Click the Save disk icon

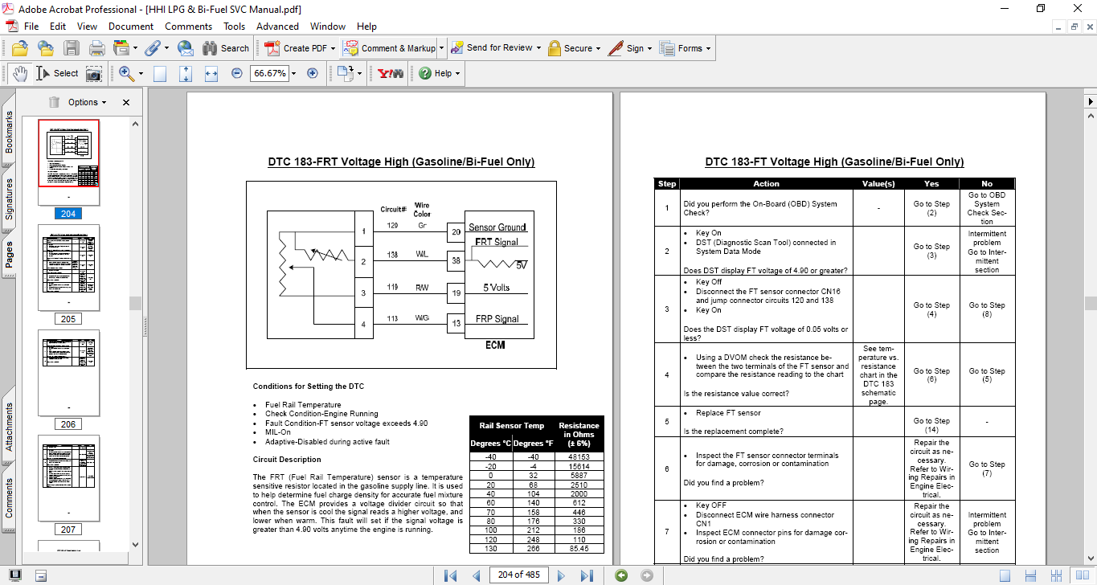click(x=72, y=48)
